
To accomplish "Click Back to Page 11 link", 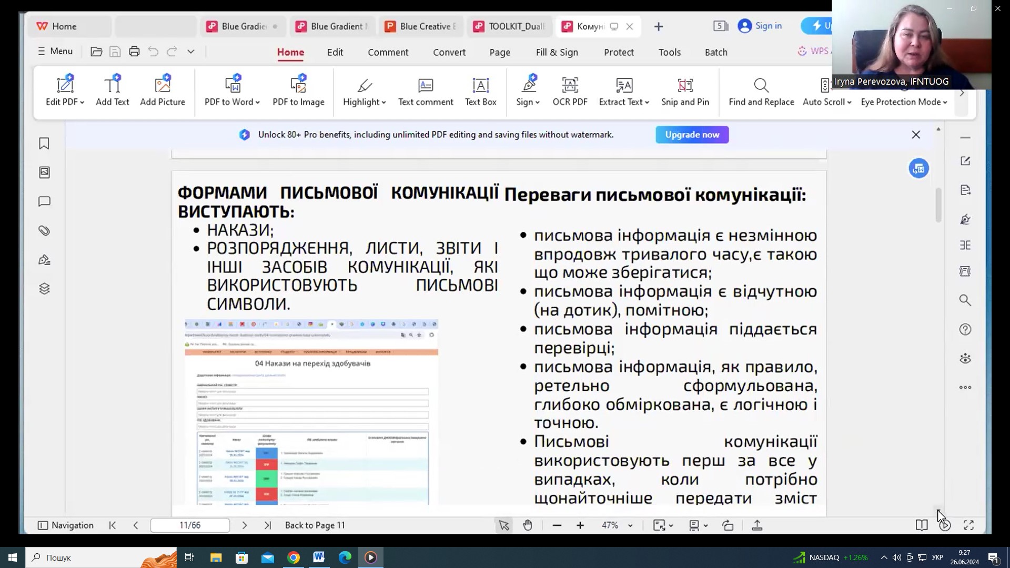I will point(315,525).
